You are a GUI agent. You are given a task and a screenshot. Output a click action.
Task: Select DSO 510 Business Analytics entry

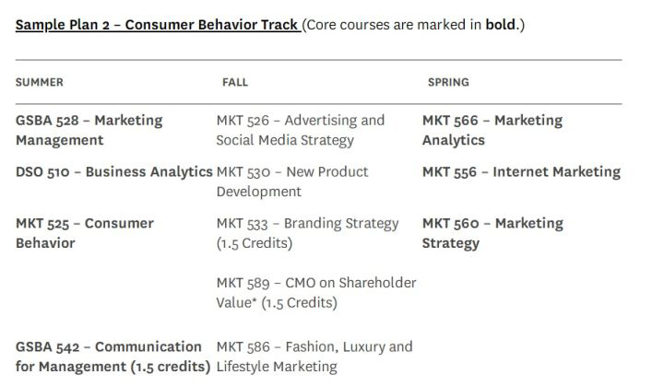113,171
